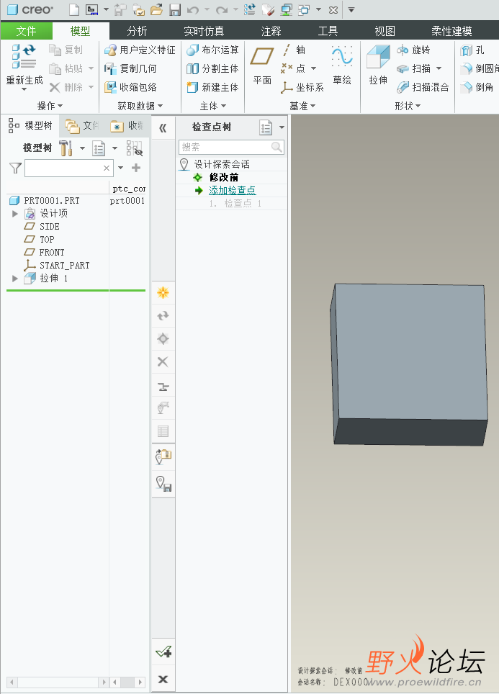Open the File (文件) ribbon tab

click(x=26, y=31)
